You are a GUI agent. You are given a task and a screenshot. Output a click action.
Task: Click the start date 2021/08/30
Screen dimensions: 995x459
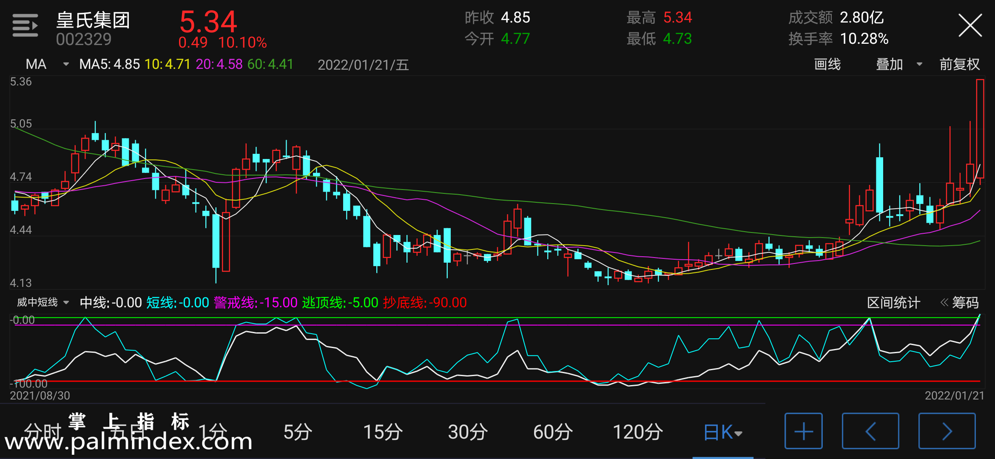[40, 396]
